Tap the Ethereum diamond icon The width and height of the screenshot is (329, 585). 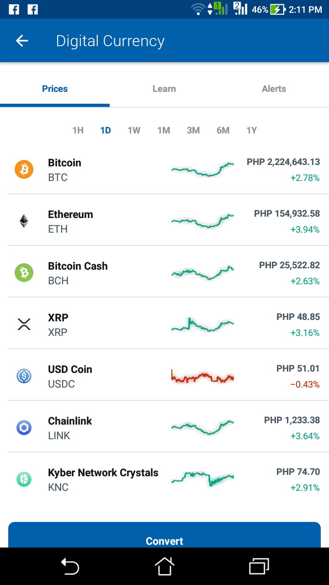24,221
